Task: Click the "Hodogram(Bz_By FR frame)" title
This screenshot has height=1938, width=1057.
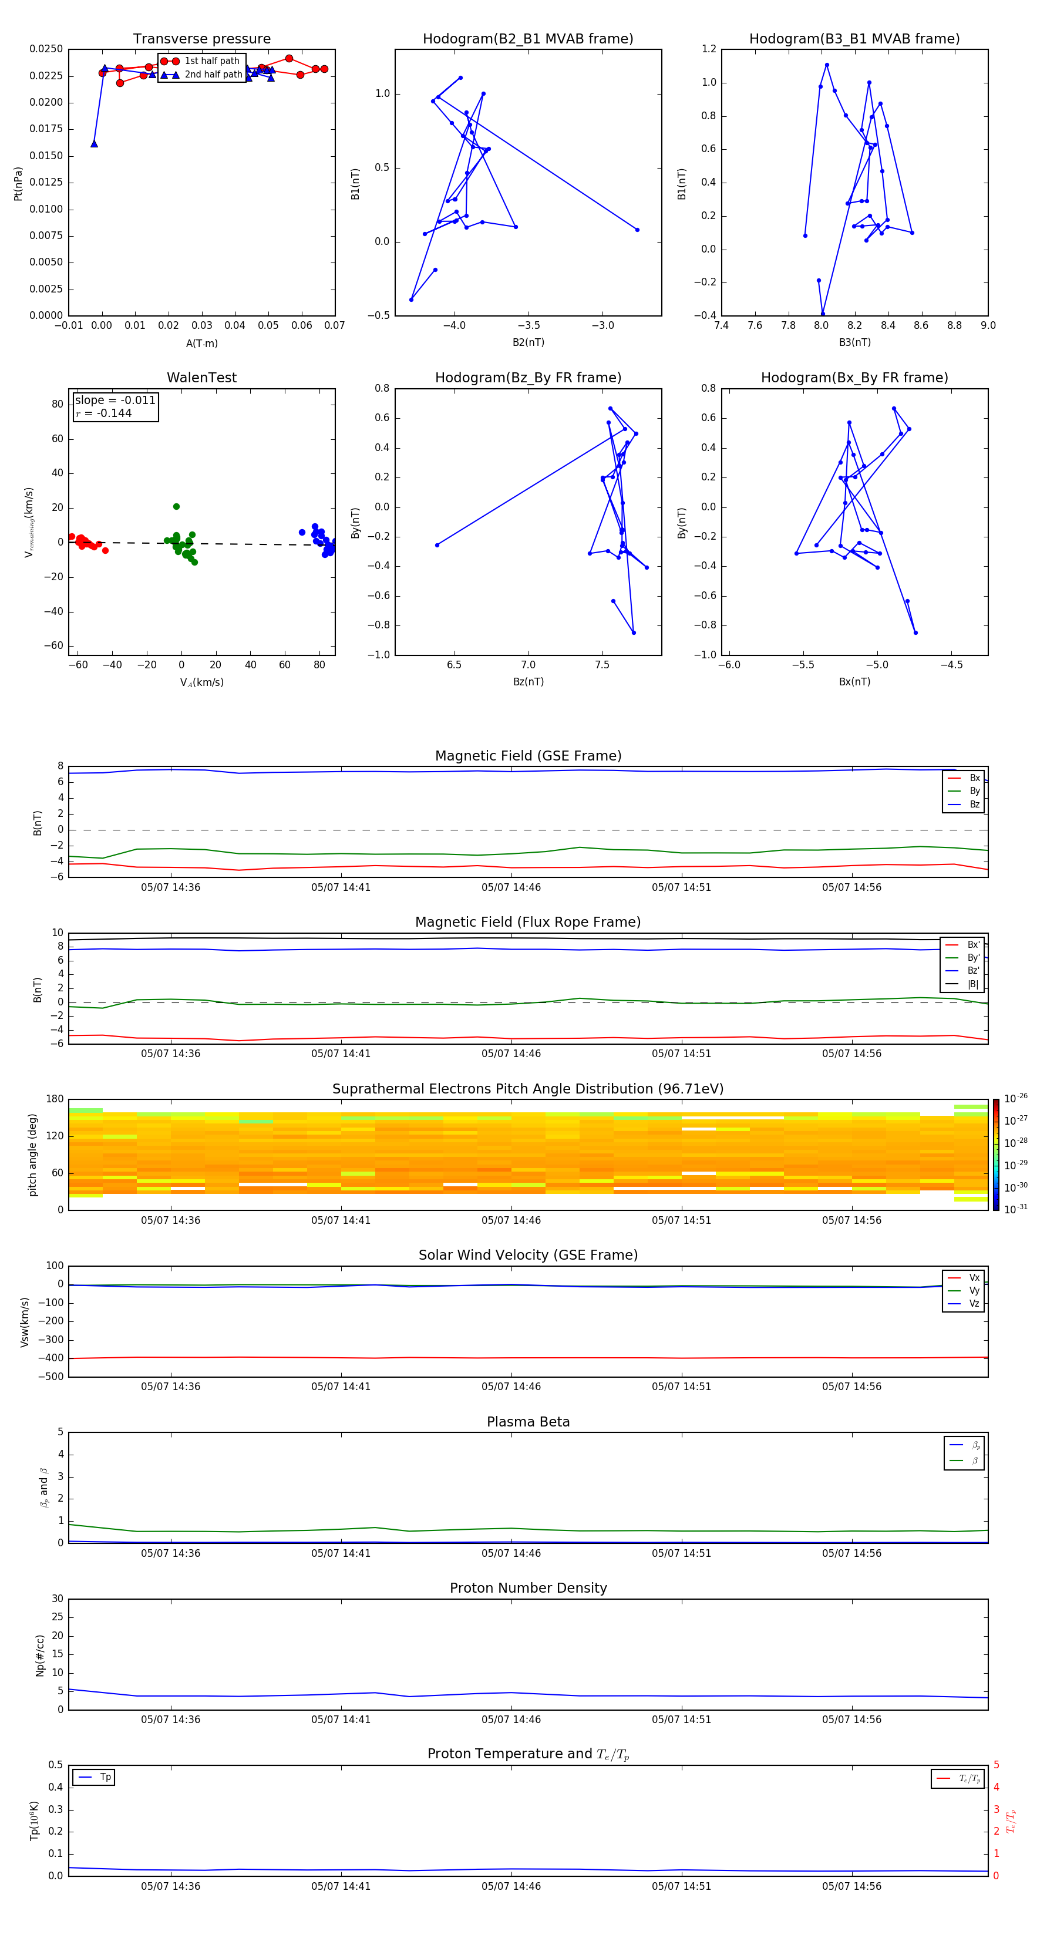Action: [528, 378]
